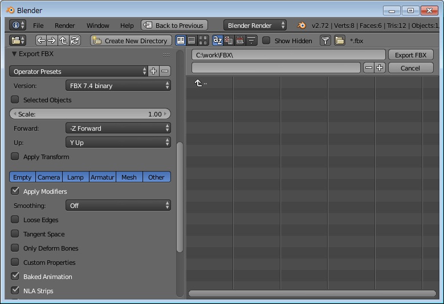
Task: Toggle Other object type
Action: 156,177
